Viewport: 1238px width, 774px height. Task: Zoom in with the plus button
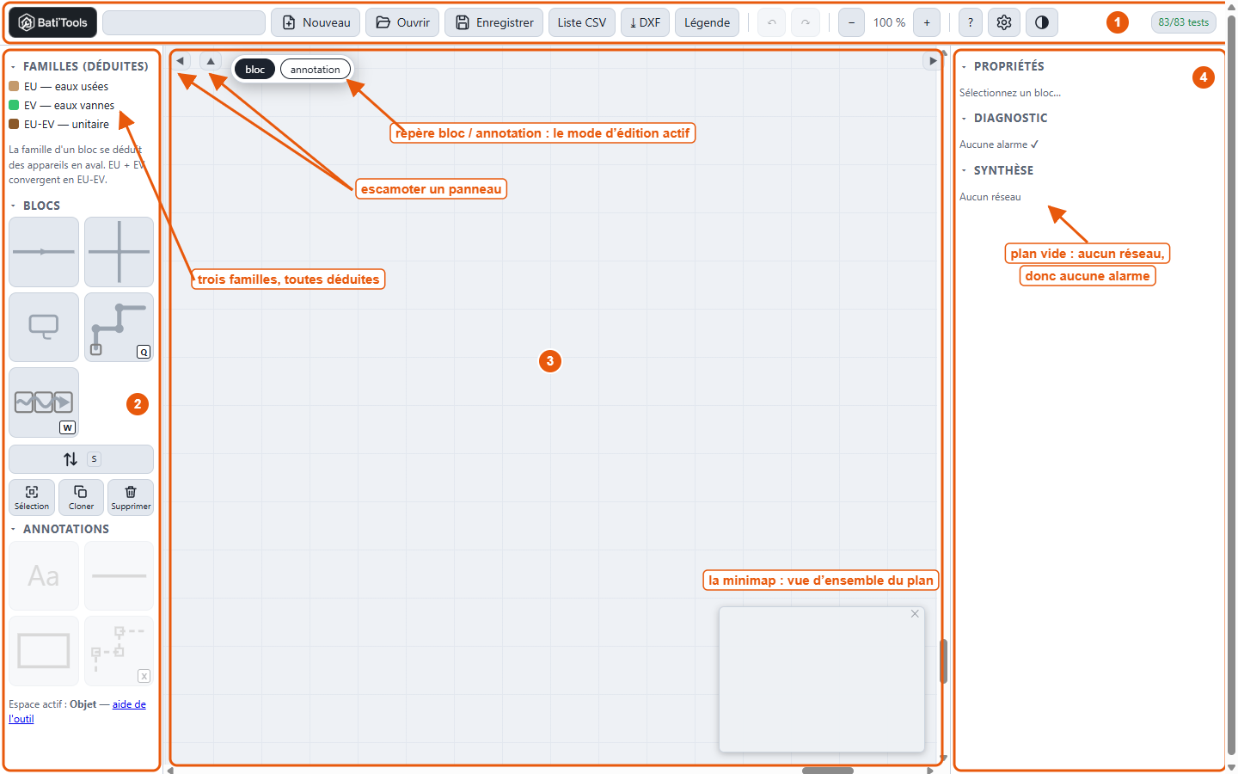[x=927, y=22]
